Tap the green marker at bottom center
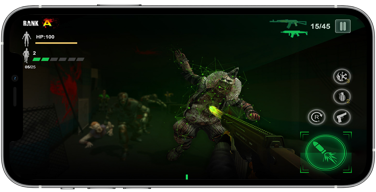 [x=187, y=177]
